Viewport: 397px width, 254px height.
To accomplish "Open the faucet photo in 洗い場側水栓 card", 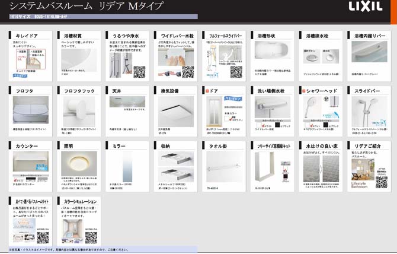I will [273, 107].
